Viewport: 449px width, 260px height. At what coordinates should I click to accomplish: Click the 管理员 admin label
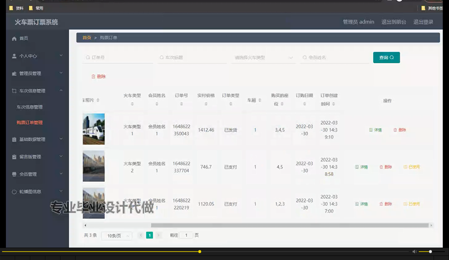(x=358, y=22)
